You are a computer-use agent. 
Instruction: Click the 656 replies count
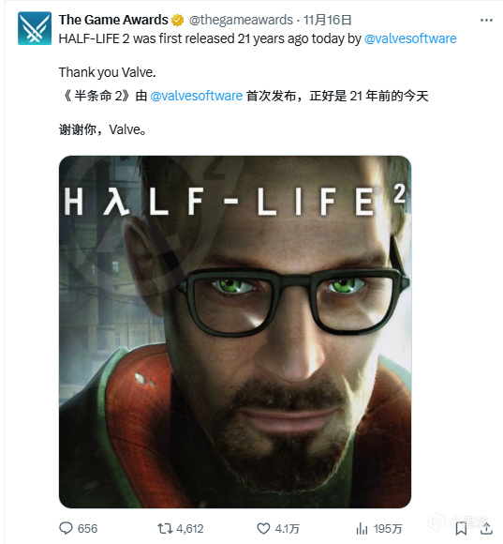click(88, 529)
